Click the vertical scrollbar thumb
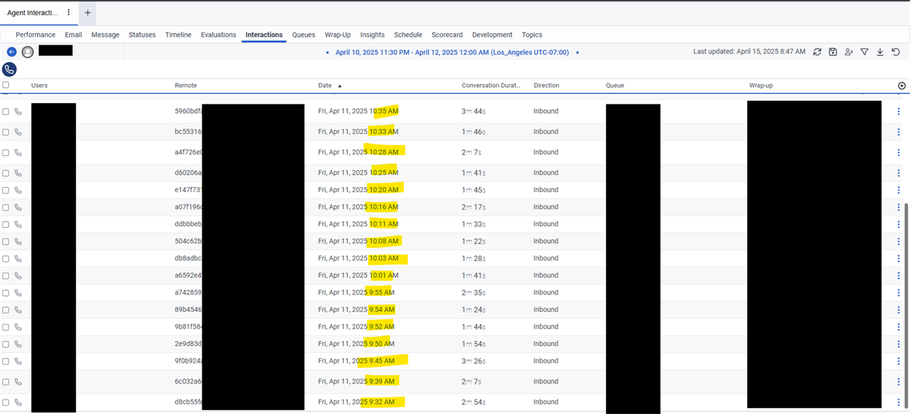The image size is (910, 414). [906, 307]
